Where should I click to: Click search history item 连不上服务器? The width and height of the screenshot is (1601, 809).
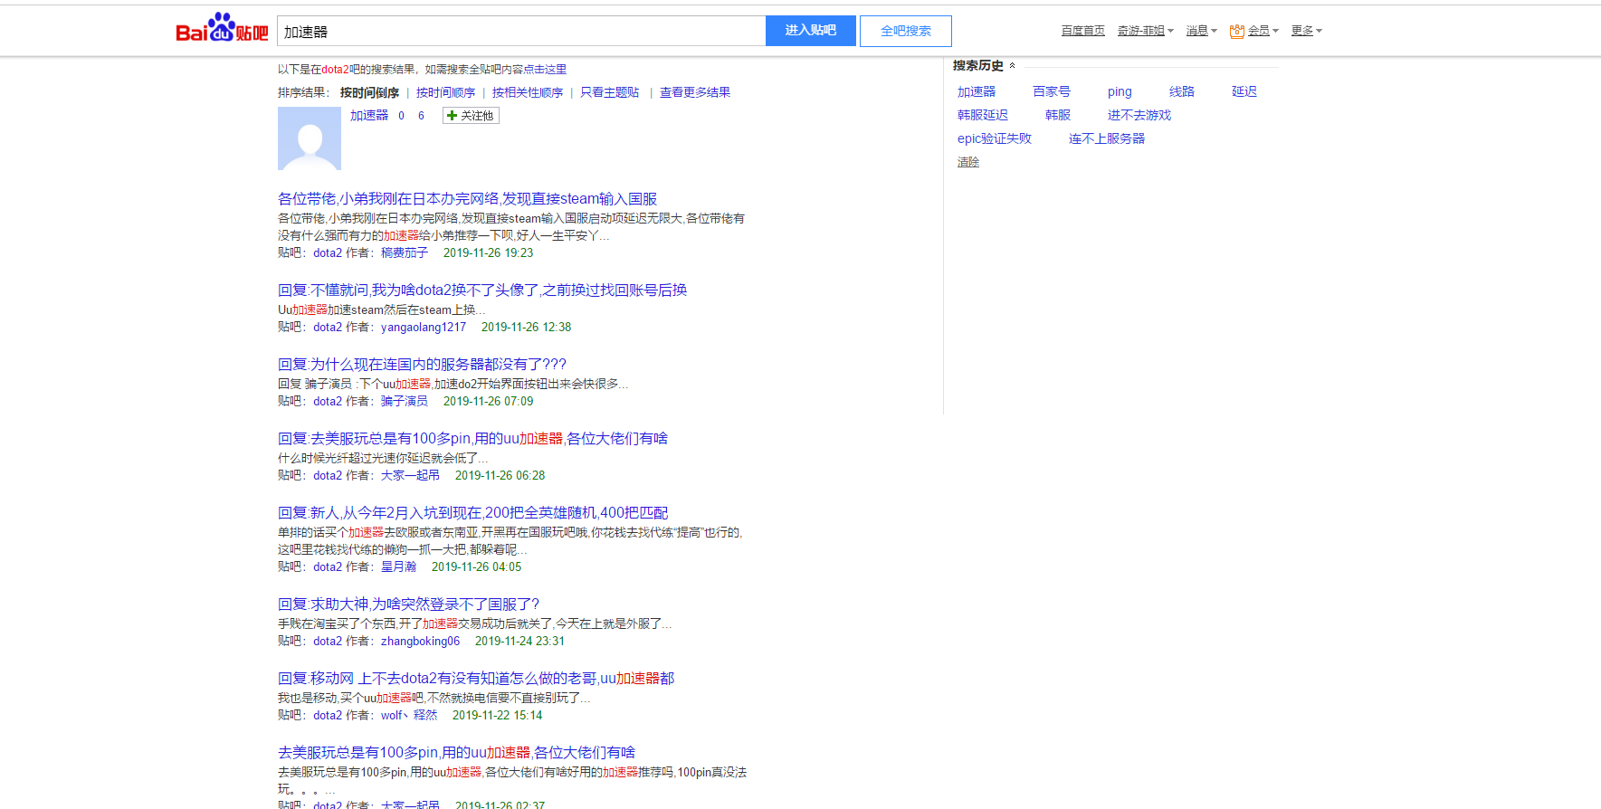[1107, 138]
